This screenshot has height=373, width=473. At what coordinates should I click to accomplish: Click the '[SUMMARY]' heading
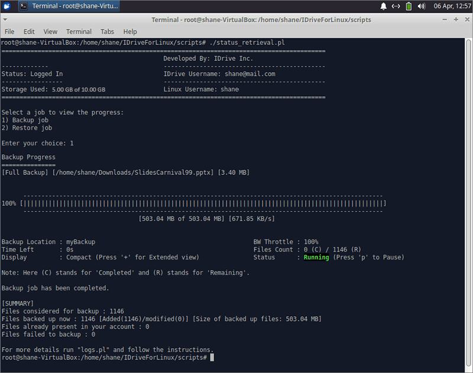point(18,303)
